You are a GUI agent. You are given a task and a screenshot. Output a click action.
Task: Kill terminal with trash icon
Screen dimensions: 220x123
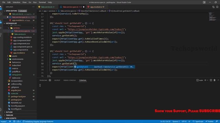pyautogui.click(x=214, y=80)
